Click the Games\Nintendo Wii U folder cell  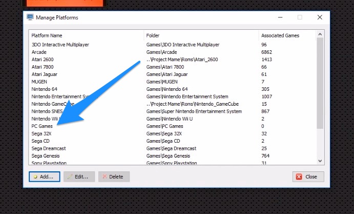click(x=170, y=119)
